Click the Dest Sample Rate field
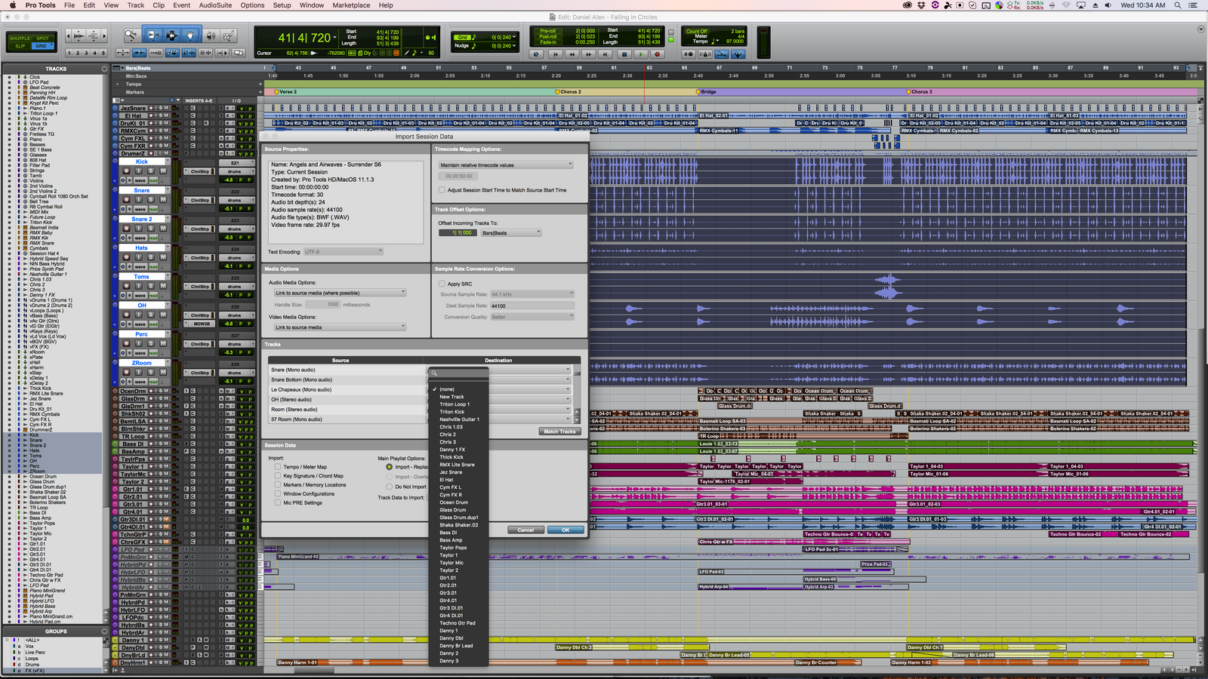1208x679 pixels. pyautogui.click(x=532, y=306)
